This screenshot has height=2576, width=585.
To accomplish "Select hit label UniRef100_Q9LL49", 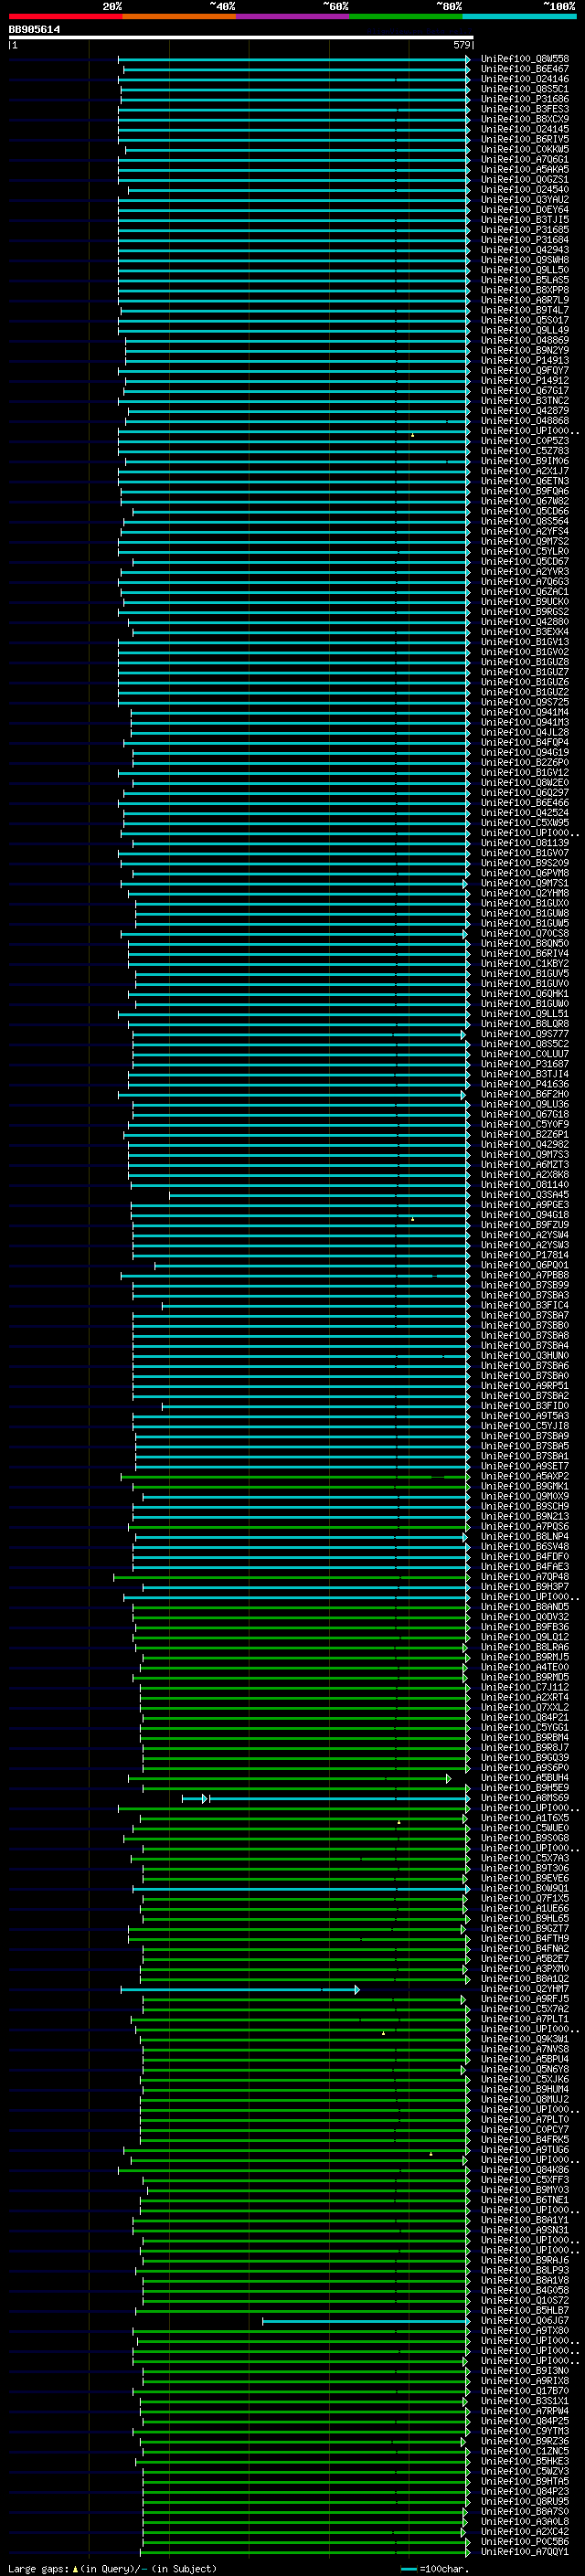I will [x=524, y=330].
